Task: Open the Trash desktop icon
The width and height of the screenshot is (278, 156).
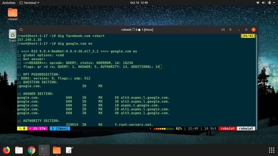Action: [13, 35]
